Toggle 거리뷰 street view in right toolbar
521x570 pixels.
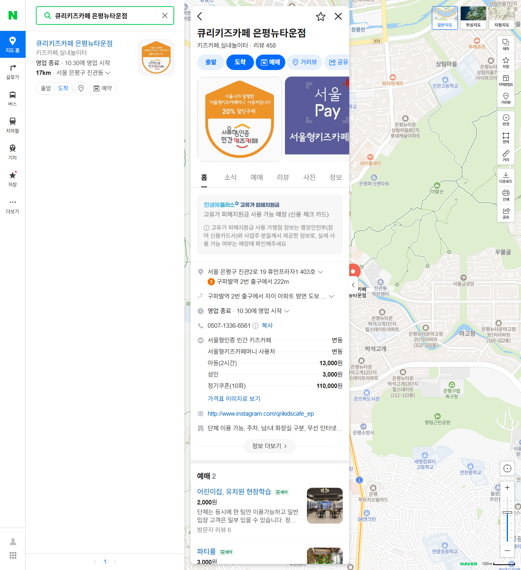point(506,98)
